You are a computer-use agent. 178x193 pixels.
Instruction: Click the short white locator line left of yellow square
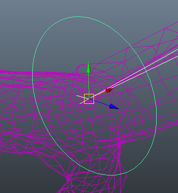pyautogui.click(x=80, y=97)
